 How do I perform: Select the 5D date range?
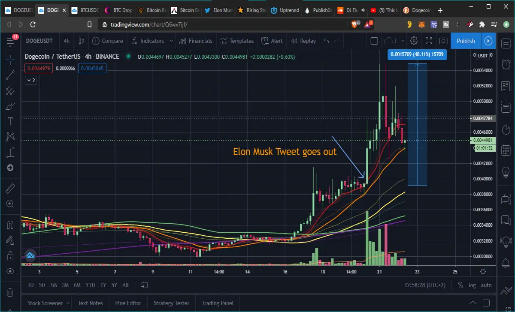(x=42, y=285)
